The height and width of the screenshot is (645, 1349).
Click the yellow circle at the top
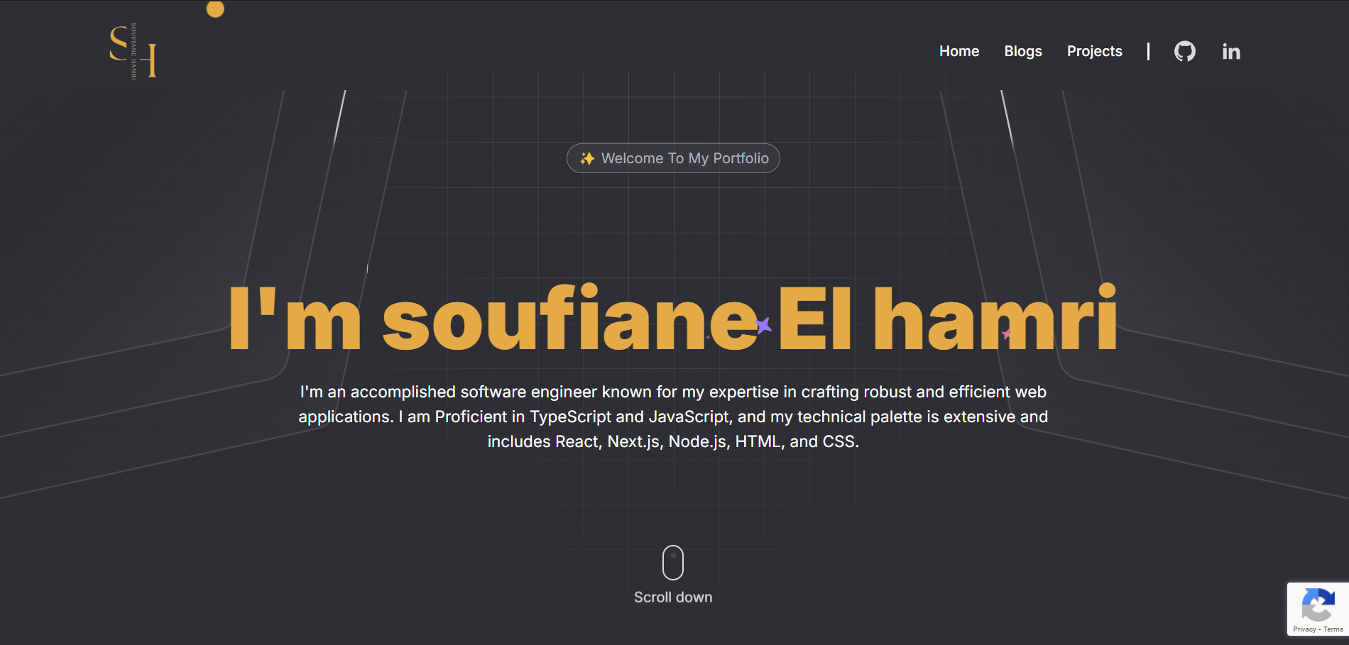(215, 9)
